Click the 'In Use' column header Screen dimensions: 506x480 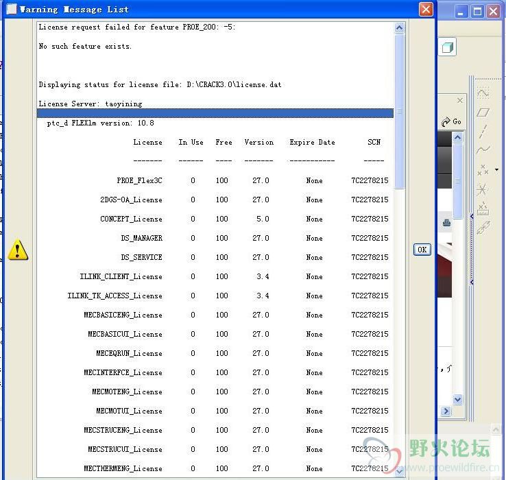click(x=191, y=142)
